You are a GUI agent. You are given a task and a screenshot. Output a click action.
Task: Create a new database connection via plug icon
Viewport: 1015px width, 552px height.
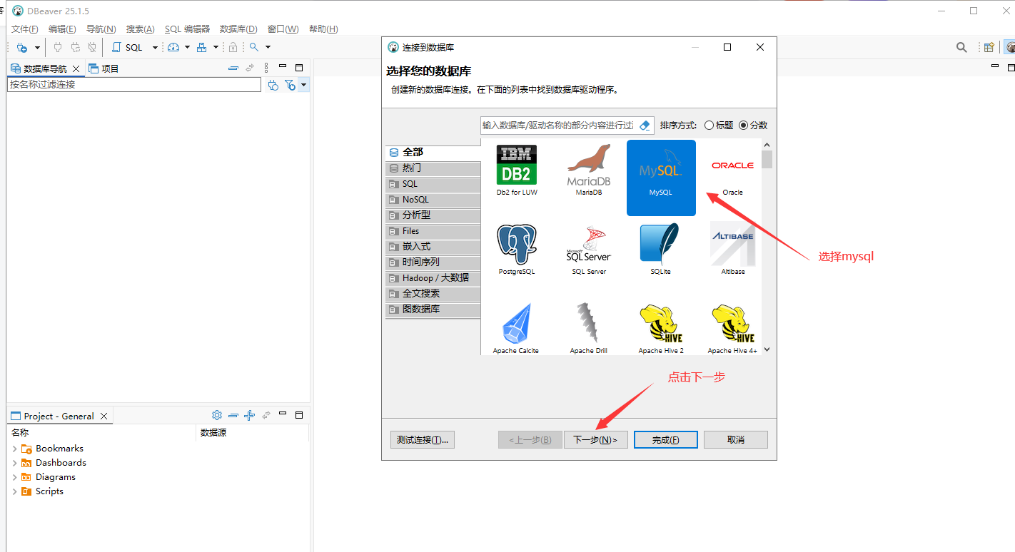(21, 48)
